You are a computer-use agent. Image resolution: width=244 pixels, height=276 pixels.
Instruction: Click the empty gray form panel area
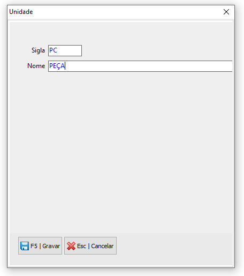click(x=121, y=152)
